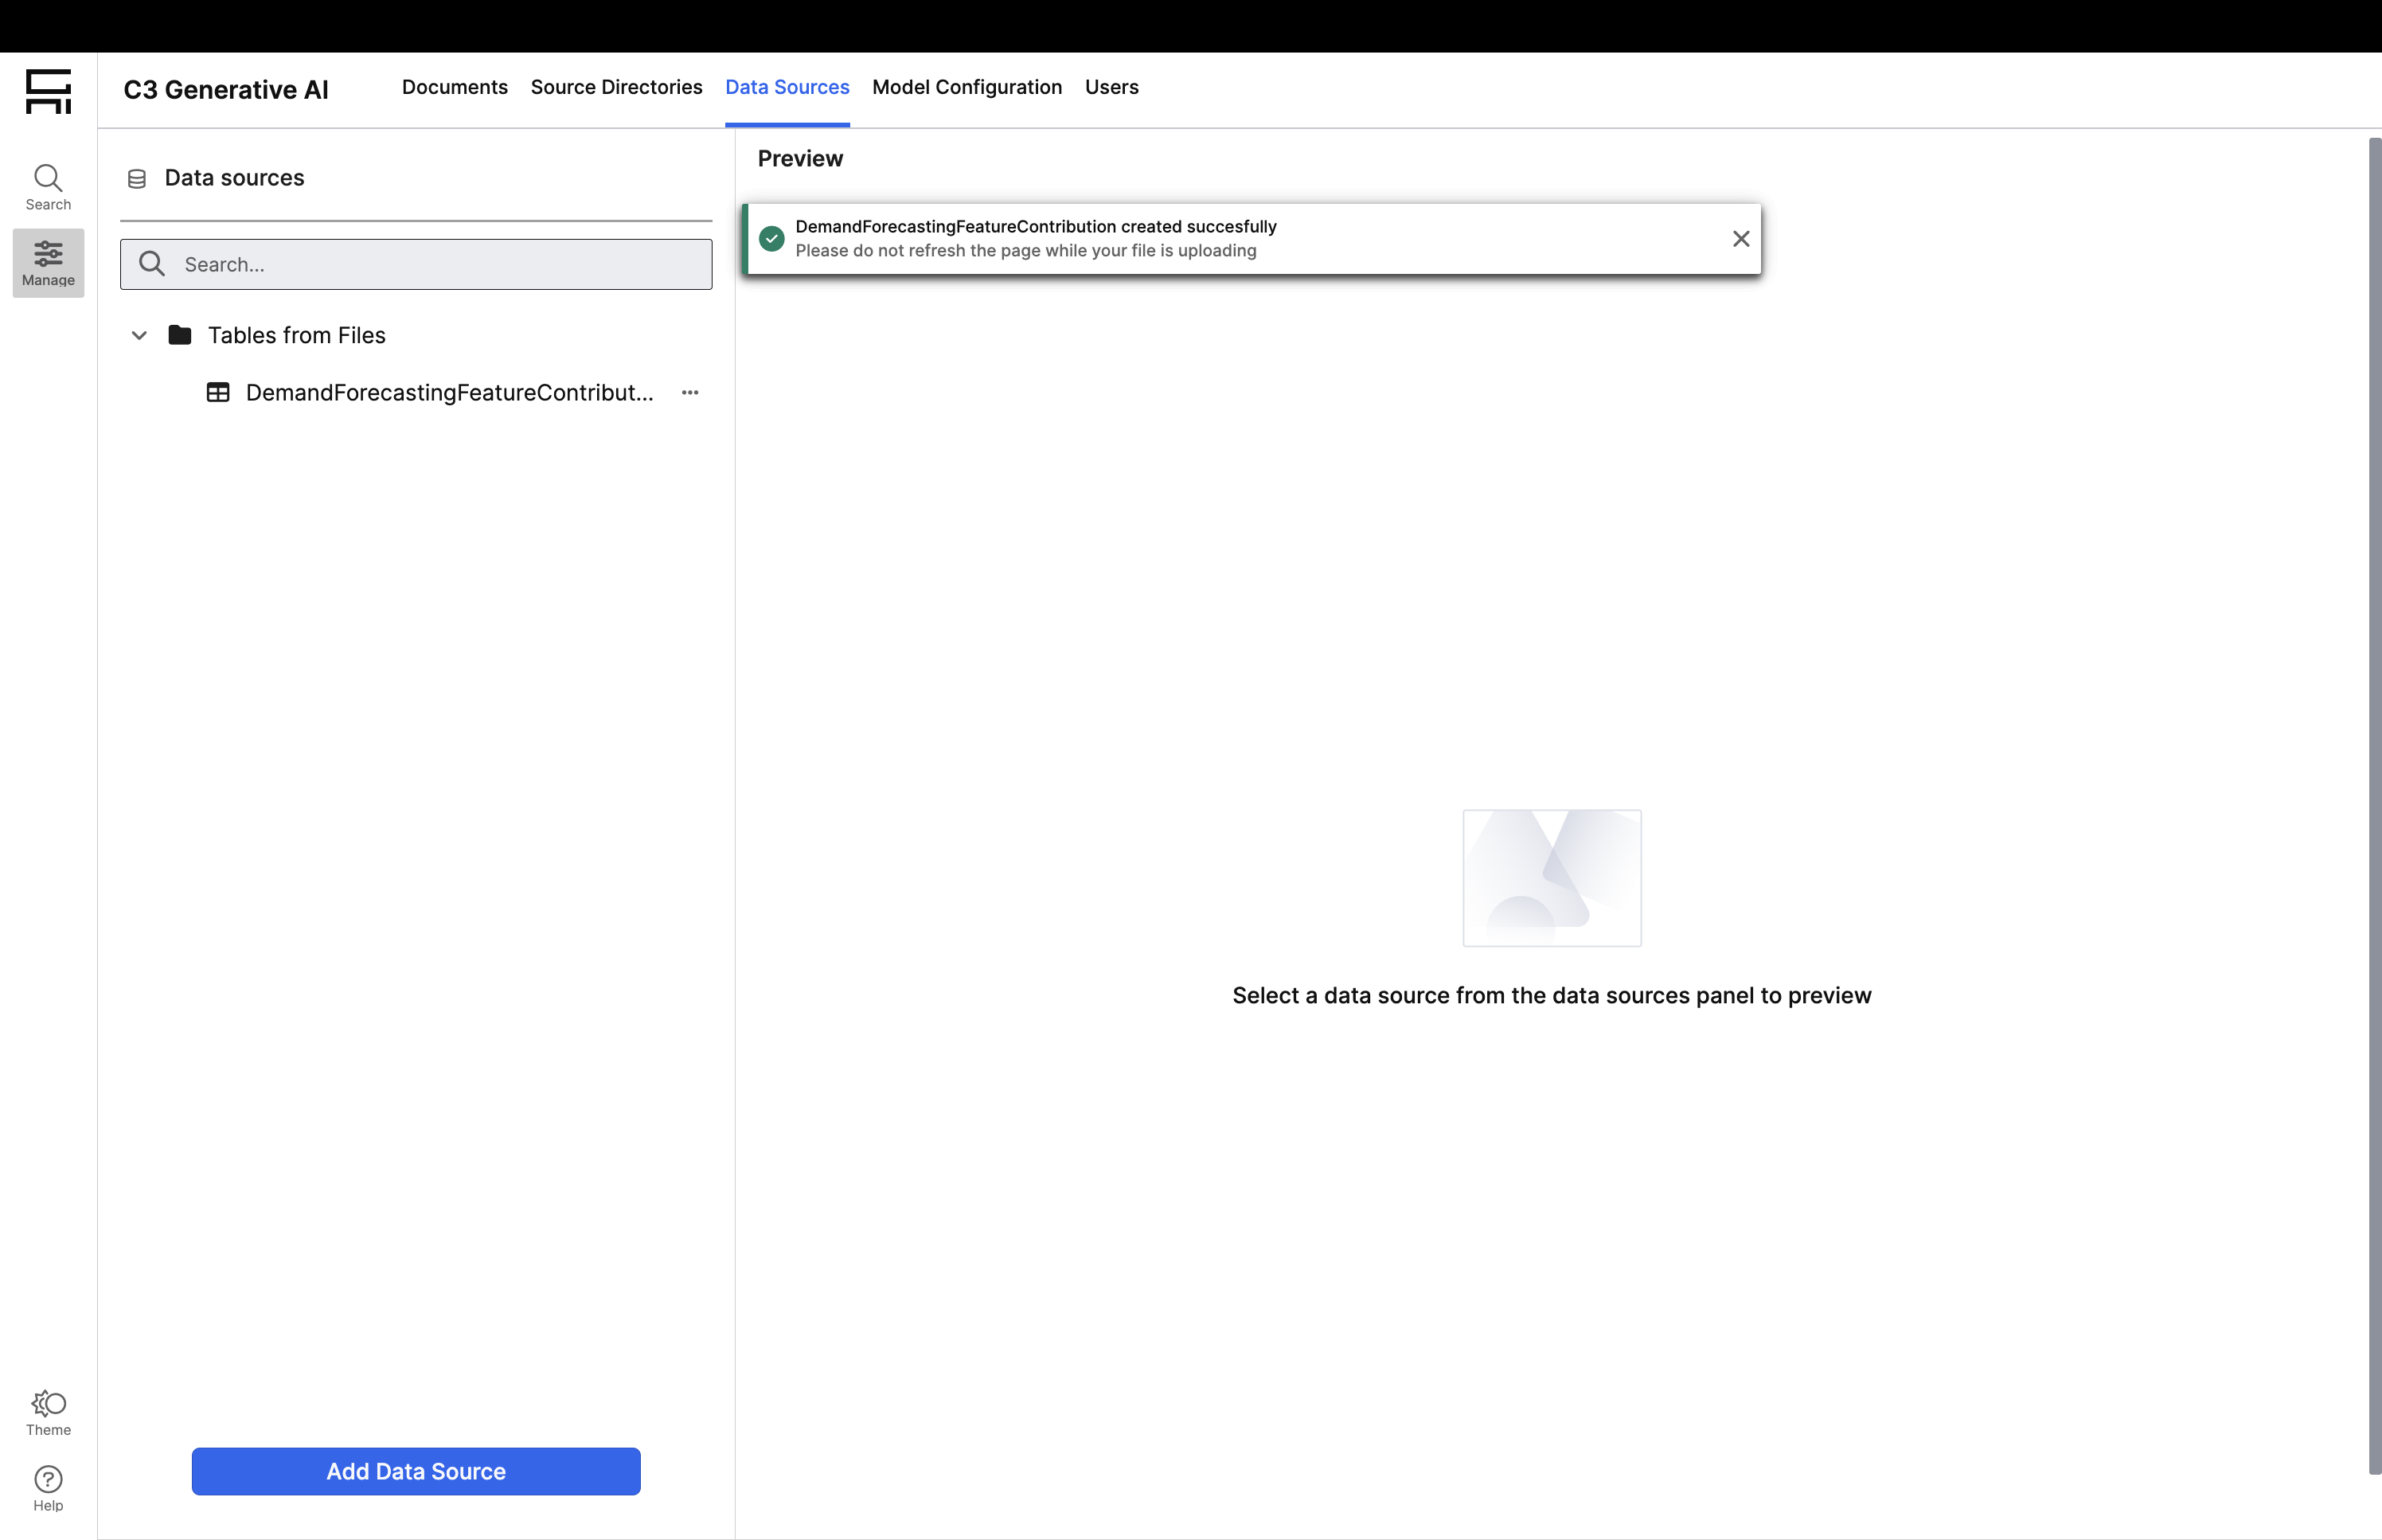Open the Source Directories tab
Image resolution: width=2382 pixels, height=1540 pixels.
615,87
